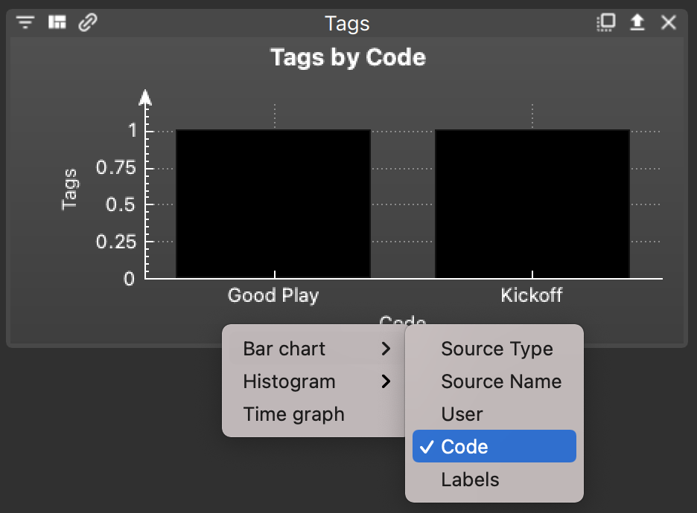Open the Histogram submenu
The image size is (697, 513).
314,381
